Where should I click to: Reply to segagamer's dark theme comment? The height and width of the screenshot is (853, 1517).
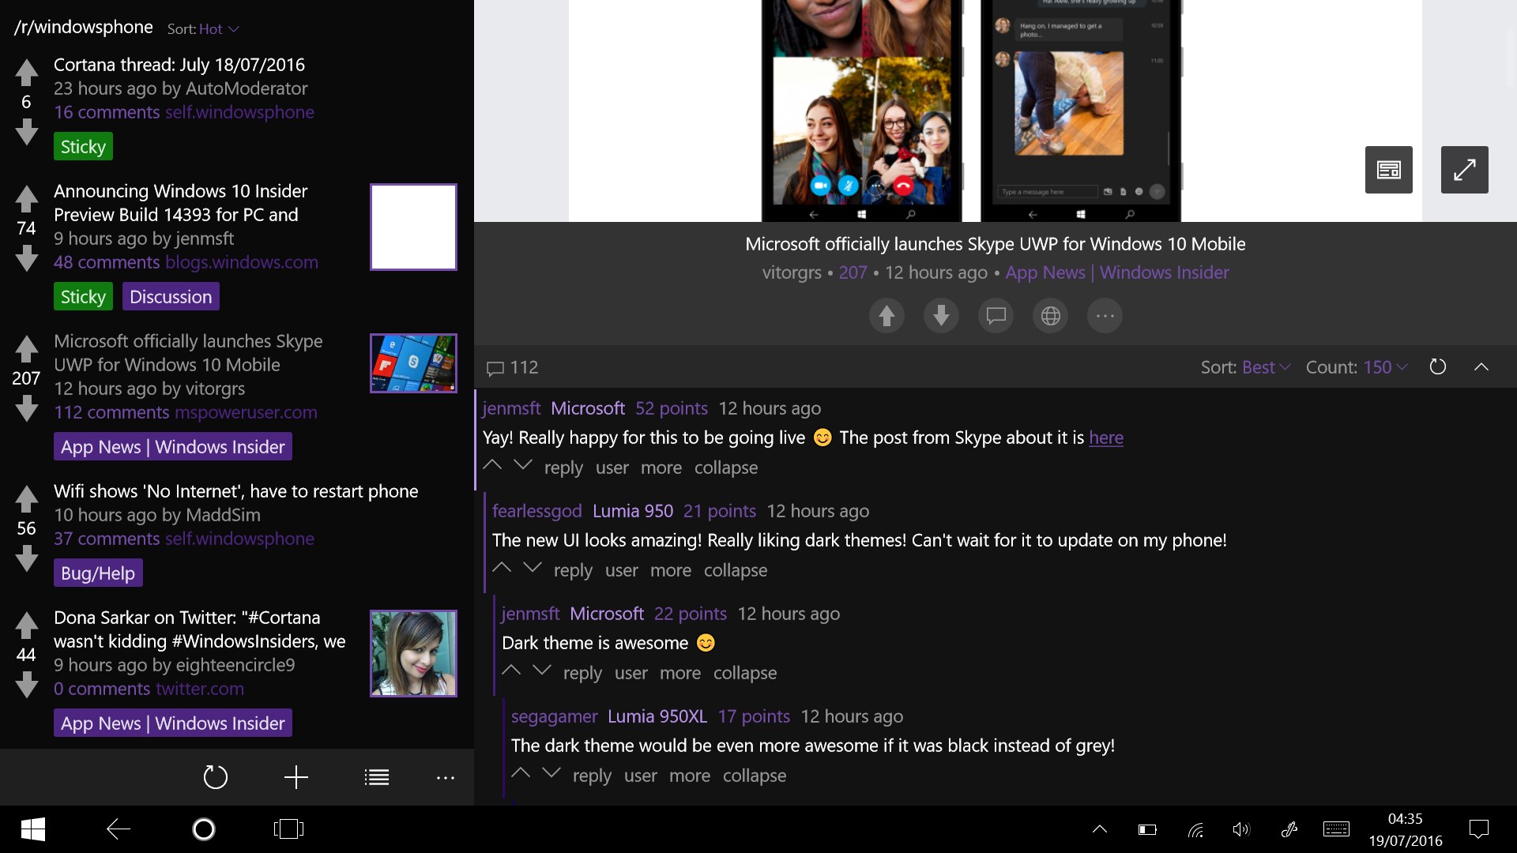(x=592, y=776)
